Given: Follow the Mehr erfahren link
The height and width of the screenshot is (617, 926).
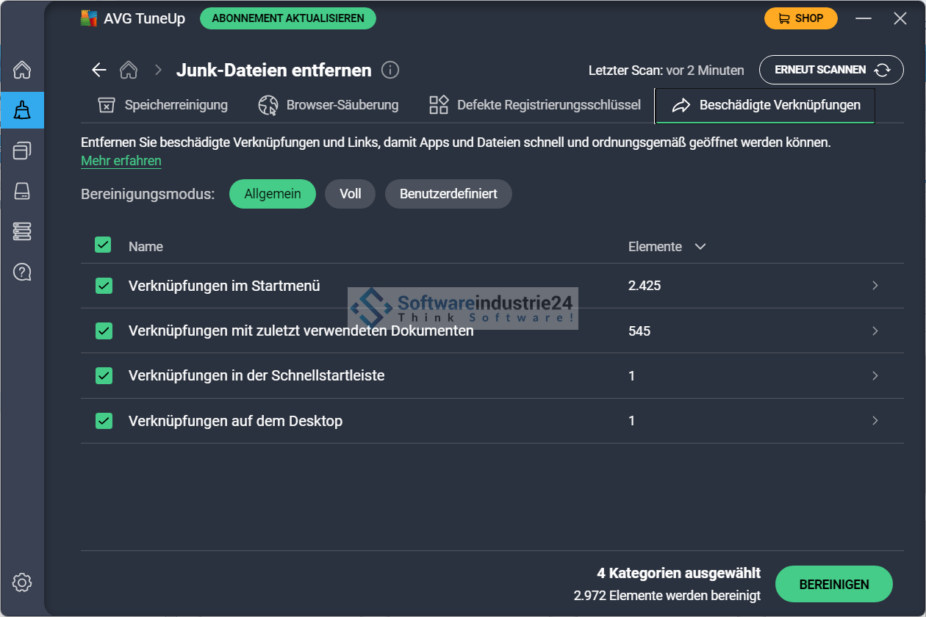Looking at the screenshot, I should 121,161.
